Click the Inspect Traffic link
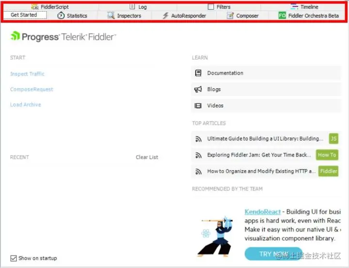Screen dimensions: 349x268 27,74
